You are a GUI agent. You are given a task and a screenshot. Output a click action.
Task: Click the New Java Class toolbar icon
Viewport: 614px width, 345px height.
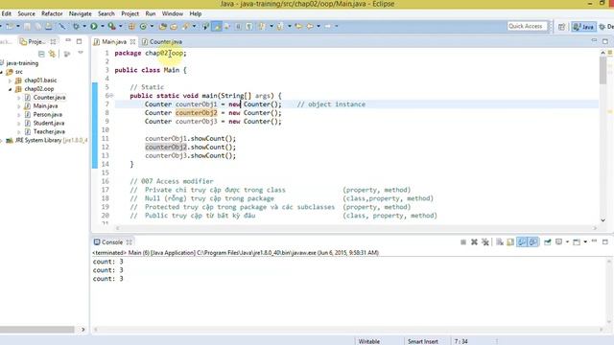[143, 26]
